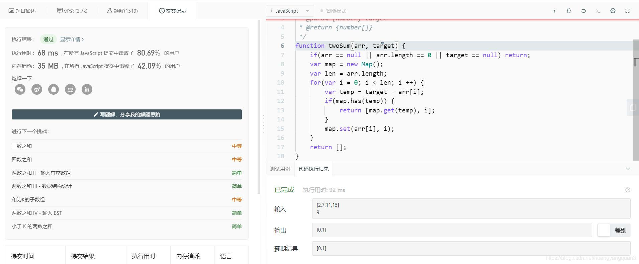This screenshot has height=264, width=639.
Task: Open 两数之和 III - 数据结构设计
Action: coord(127,186)
